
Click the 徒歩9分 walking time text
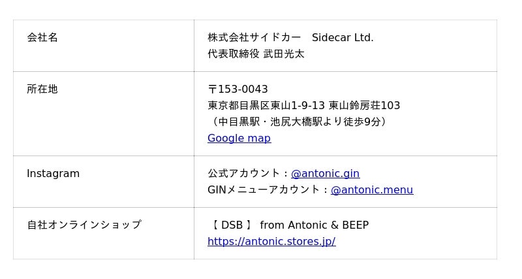click(x=362, y=122)
